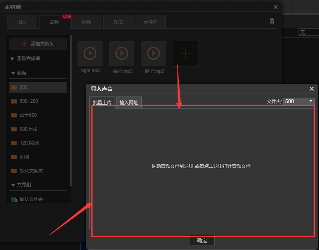Click the private 默认文件夹 folder icon
The width and height of the screenshot is (319, 250).
tap(14, 171)
